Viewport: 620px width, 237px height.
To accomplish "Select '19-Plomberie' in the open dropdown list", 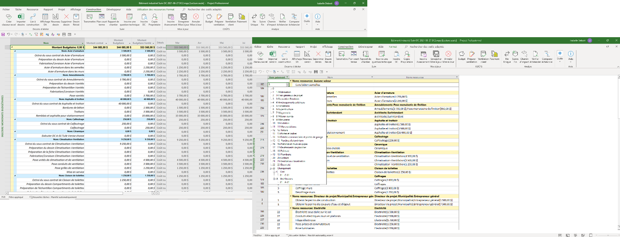I will point(284,154).
